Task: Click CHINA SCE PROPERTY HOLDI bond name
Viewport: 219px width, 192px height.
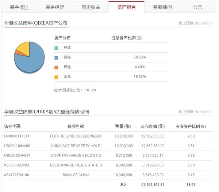Action: [76, 146]
